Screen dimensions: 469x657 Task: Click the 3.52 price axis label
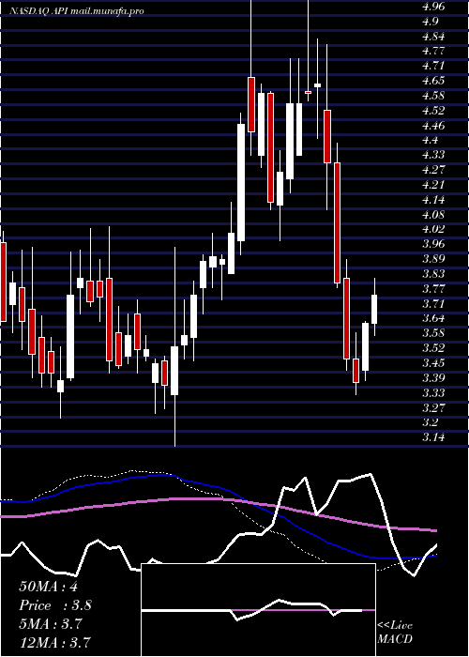click(x=434, y=348)
